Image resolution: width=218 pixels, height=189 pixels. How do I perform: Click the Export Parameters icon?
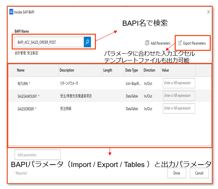click(x=180, y=43)
